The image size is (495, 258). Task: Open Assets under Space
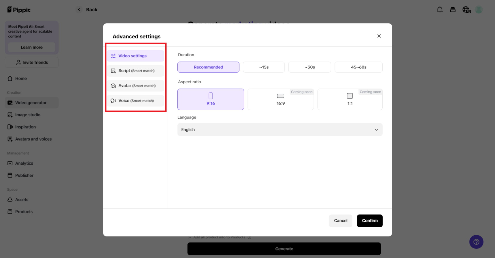(22, 199)
